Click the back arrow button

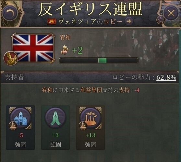click(x=10, y=13)
